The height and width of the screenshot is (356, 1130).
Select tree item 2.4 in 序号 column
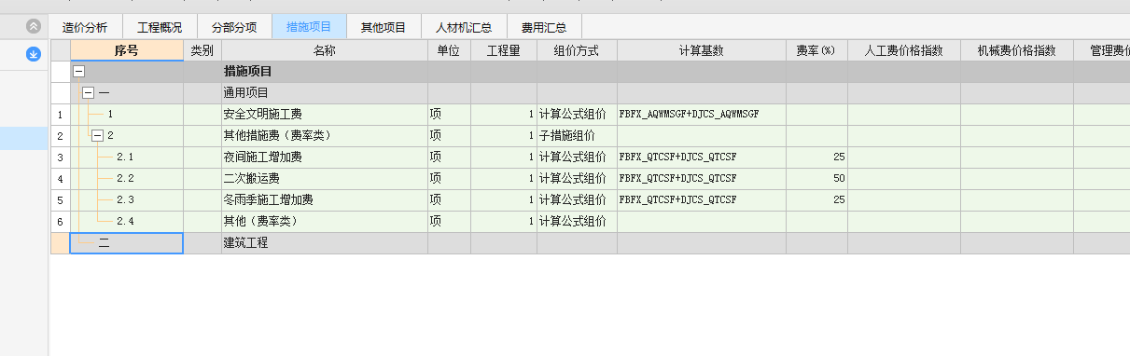coord(127,221)
